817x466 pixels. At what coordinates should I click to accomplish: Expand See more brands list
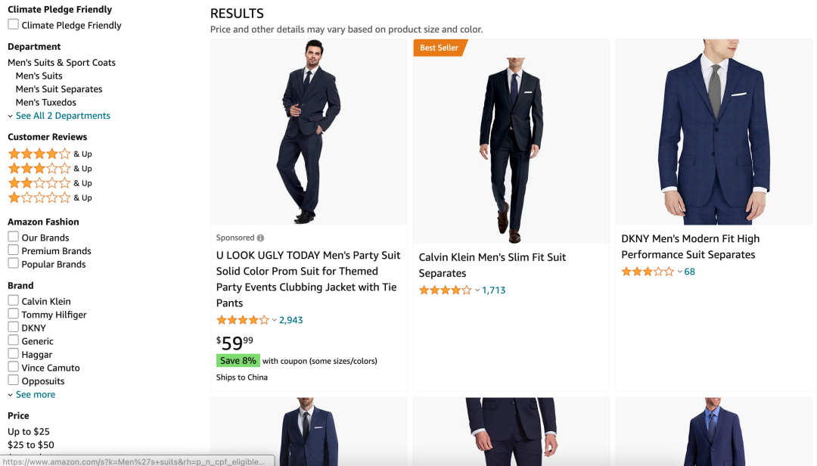(x=35, y=395)
